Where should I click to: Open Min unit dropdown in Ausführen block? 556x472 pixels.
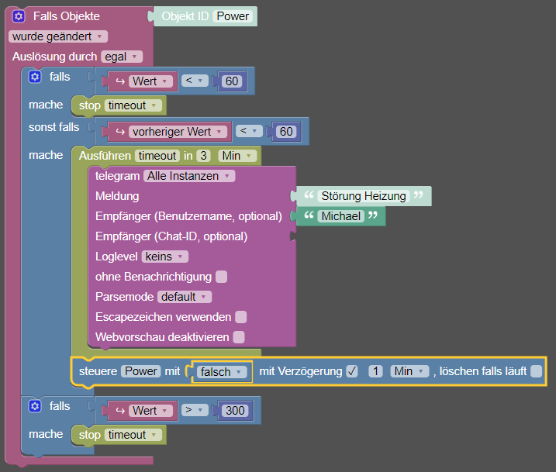click(x=237, y=156)
